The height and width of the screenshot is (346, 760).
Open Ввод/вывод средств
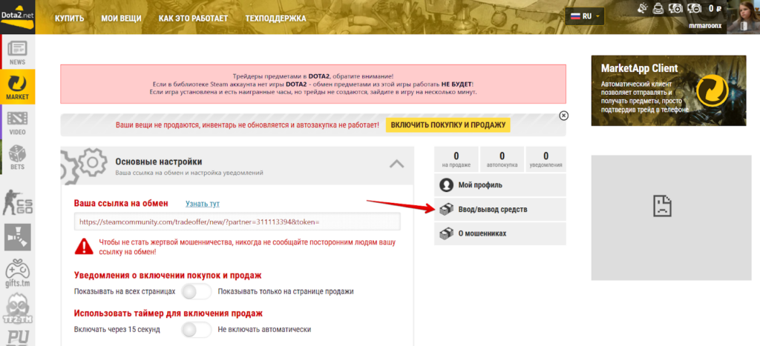[499, 210]
